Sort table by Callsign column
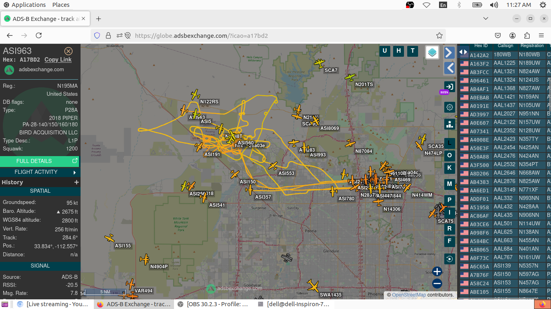The height and width of the screenshot is (309, 551). click(x=505, y=46)
